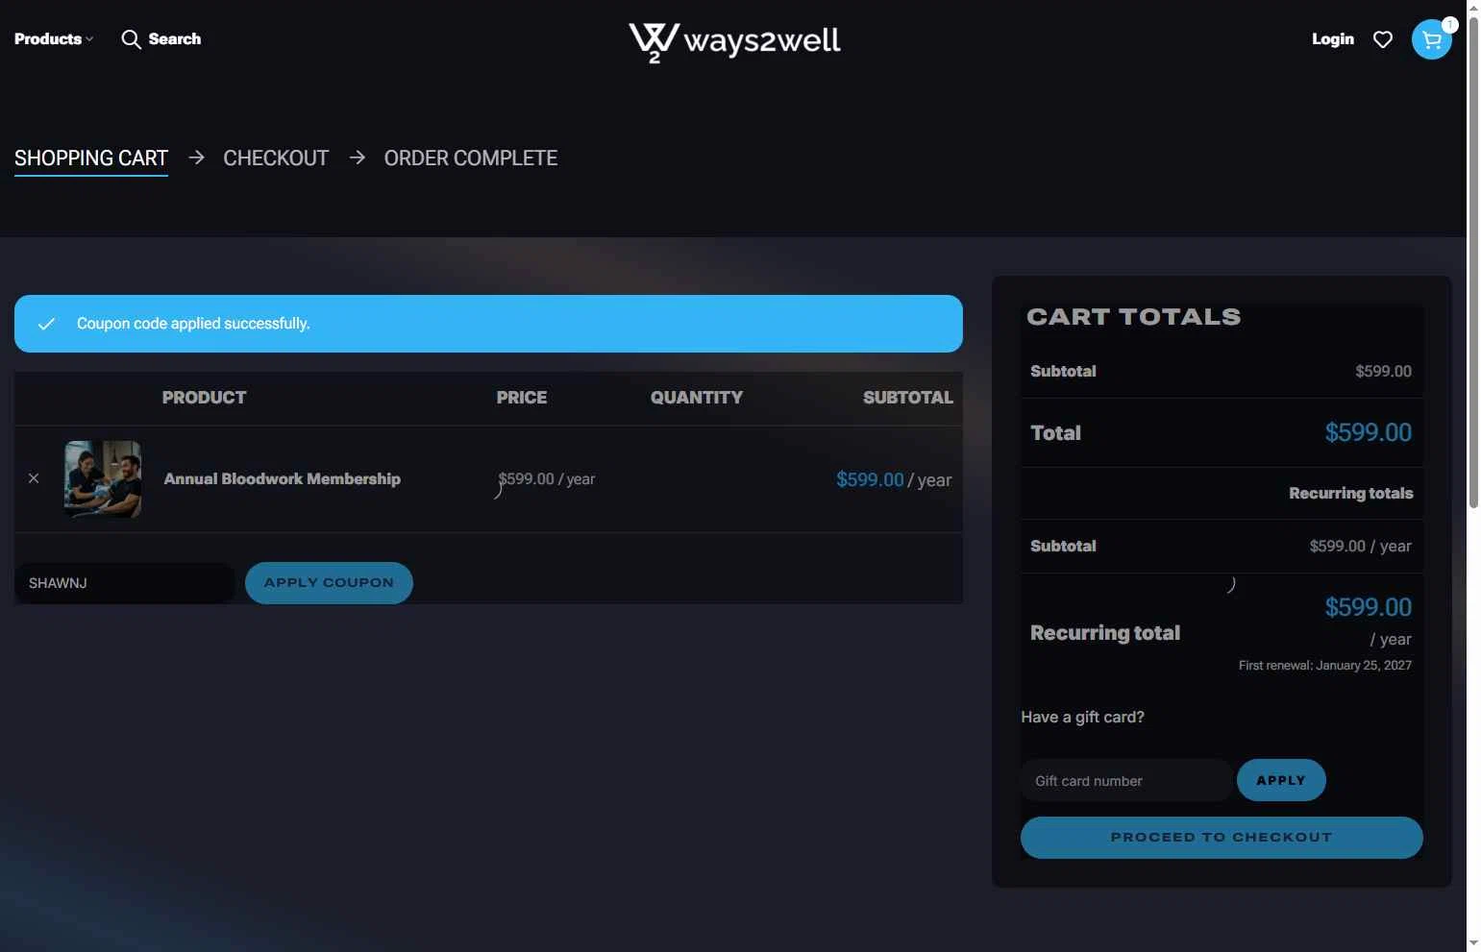This screenshot has width=1481, height=952.
Task: Click the Search text label
Action: [x=174, y=39]
